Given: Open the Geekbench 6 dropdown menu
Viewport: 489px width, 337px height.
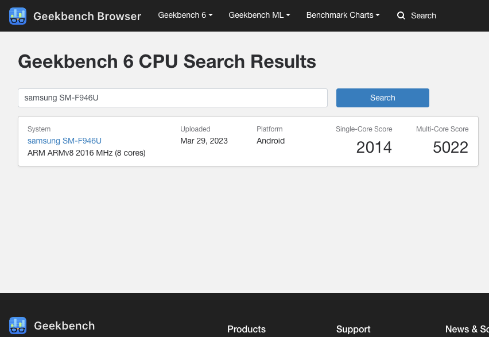Looking at the screenshot, I should 185,16.
